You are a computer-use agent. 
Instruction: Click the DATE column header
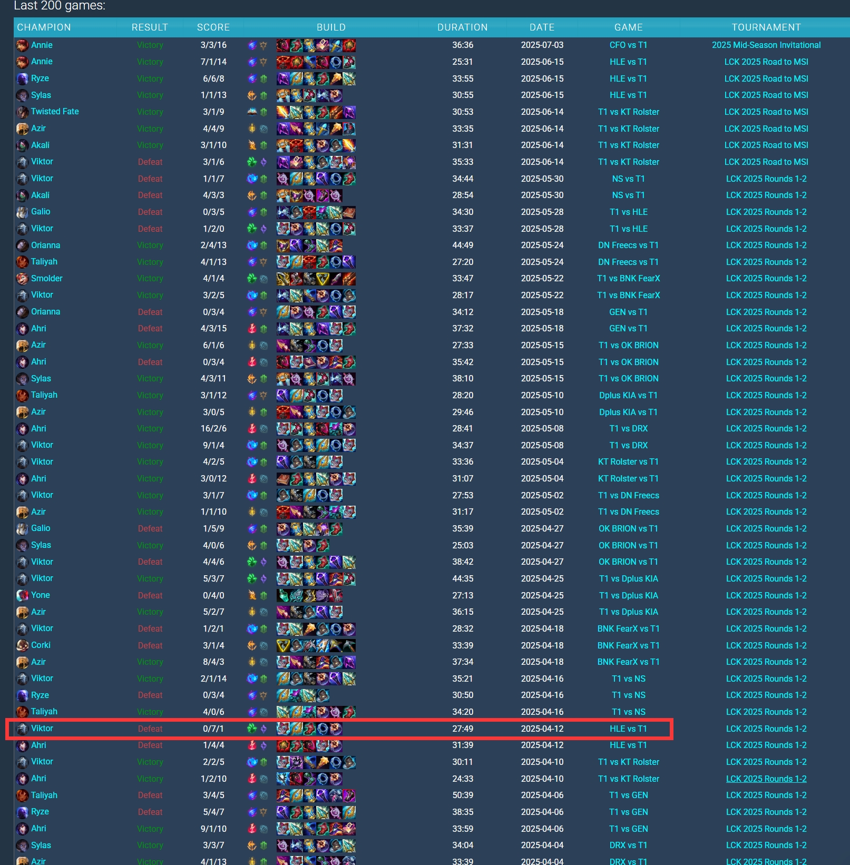[542, 27]
